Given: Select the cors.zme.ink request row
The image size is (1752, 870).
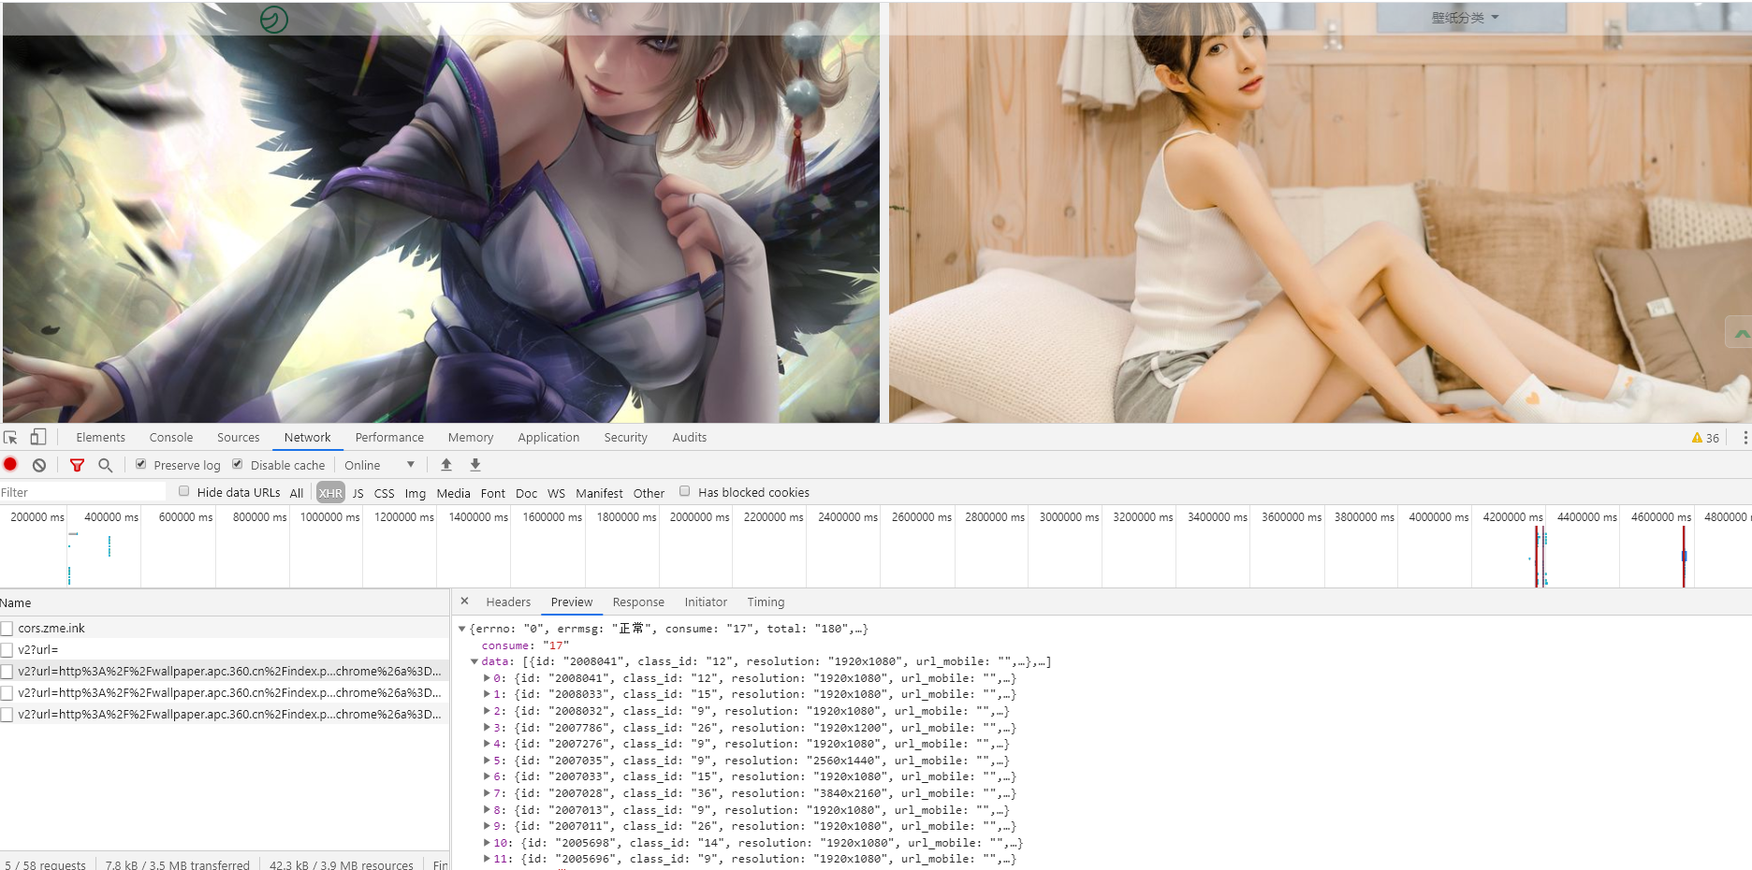Looking at the screenshot, I should point(225,629).
